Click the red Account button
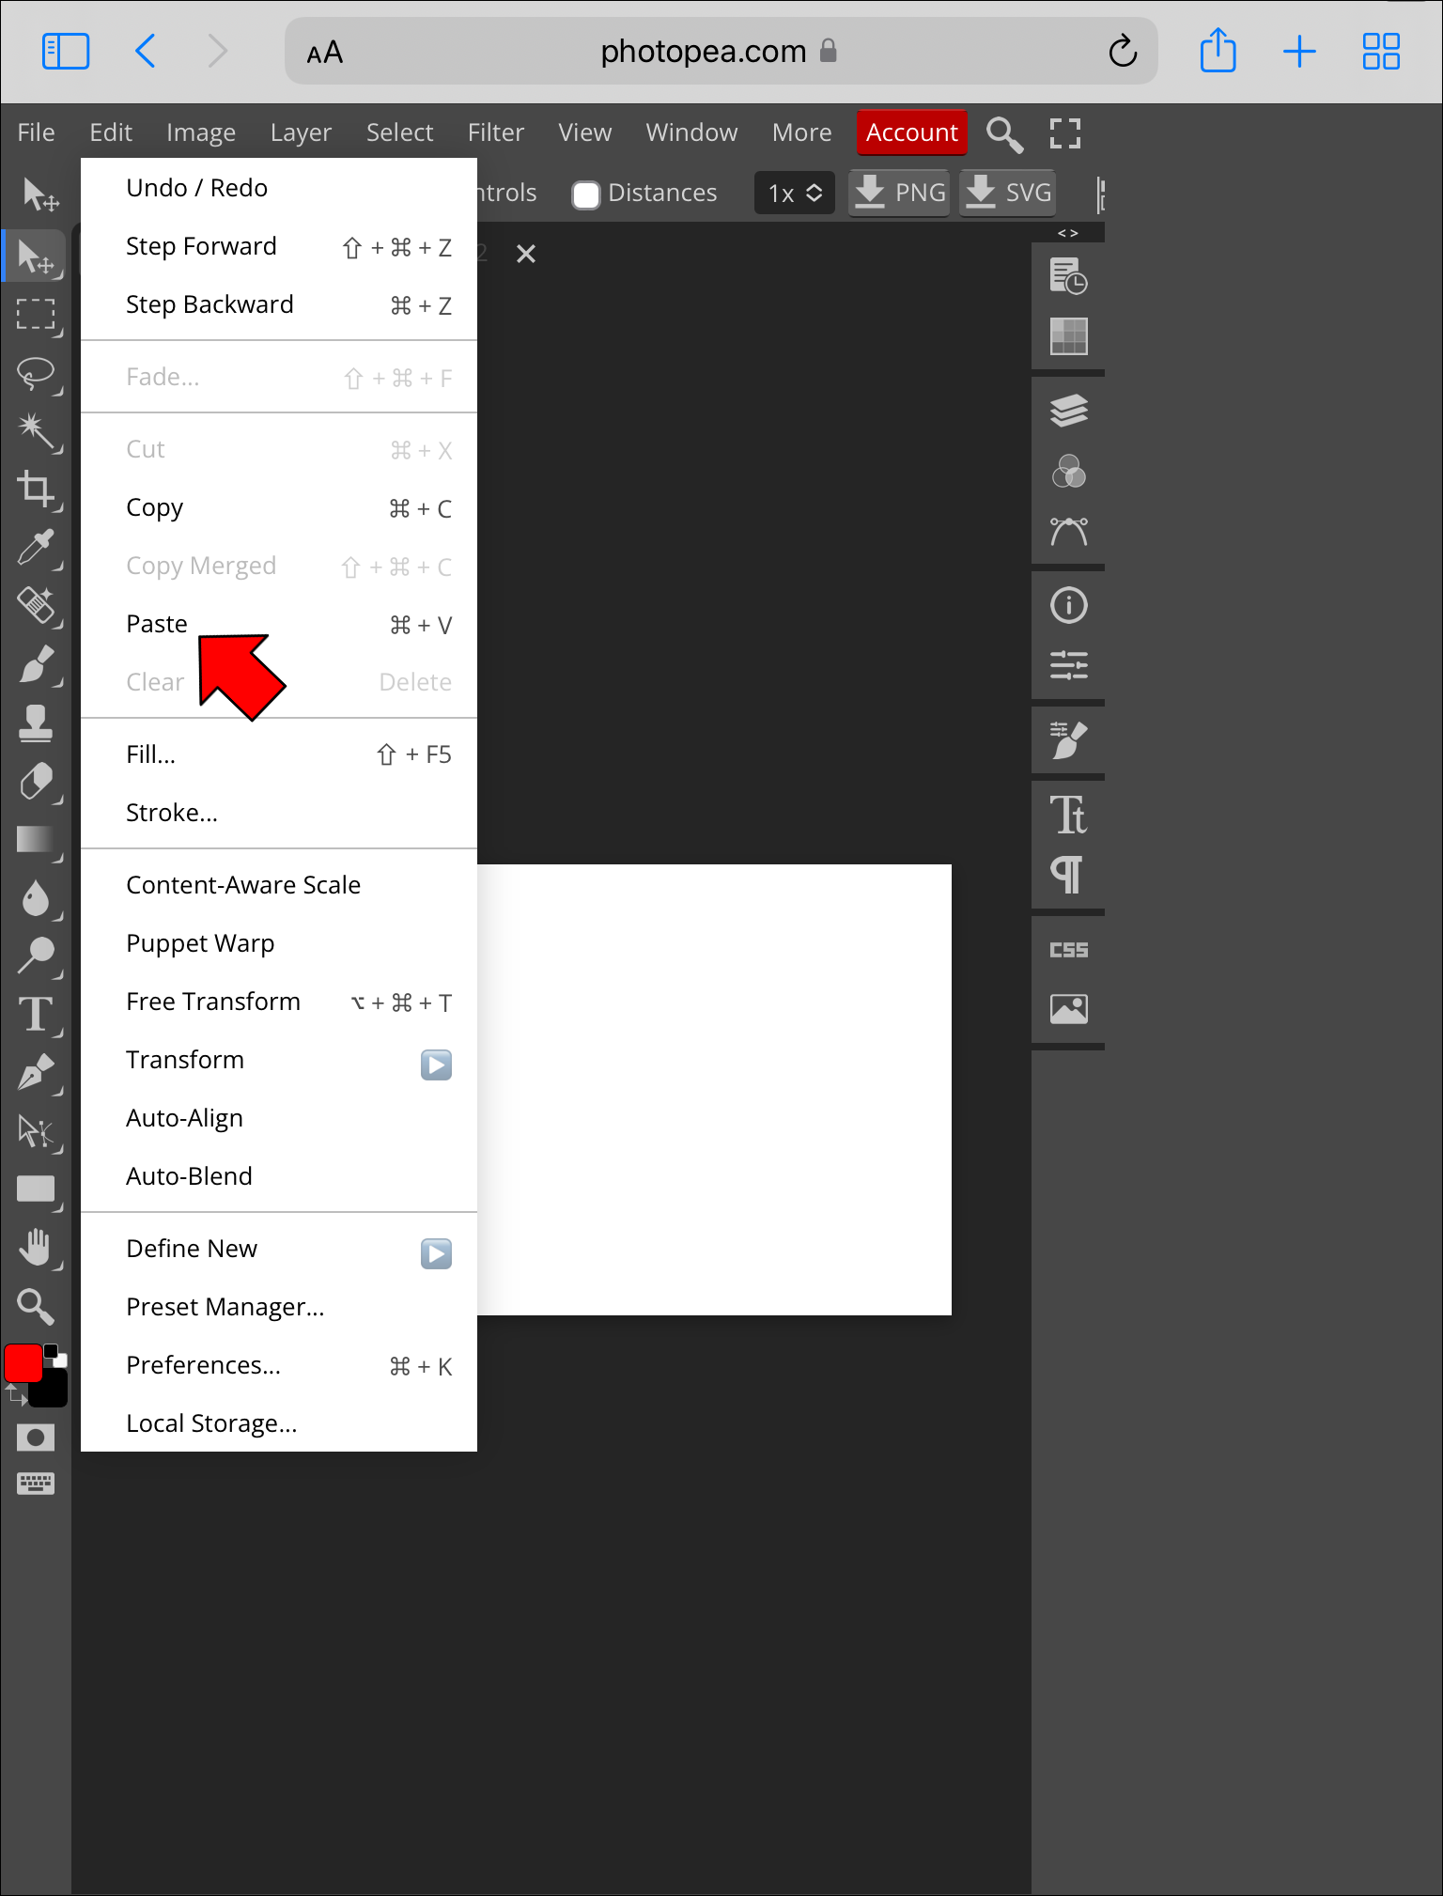1443x1896 pixels. 911,132
